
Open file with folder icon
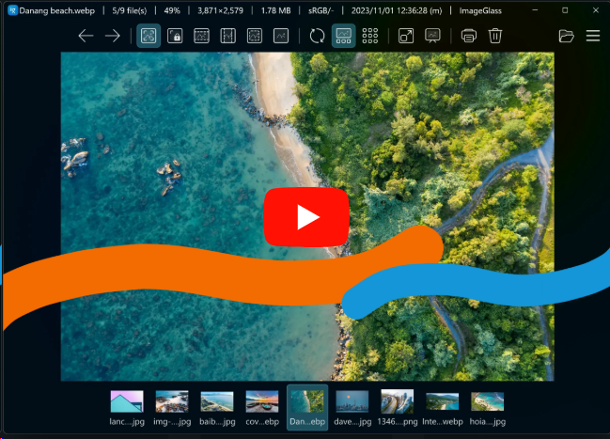(567, 36)
